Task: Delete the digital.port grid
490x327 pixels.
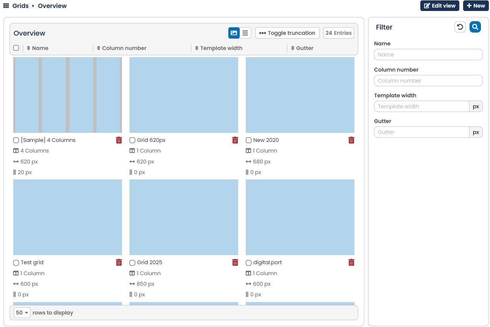Action: click(x=351, y=262)
